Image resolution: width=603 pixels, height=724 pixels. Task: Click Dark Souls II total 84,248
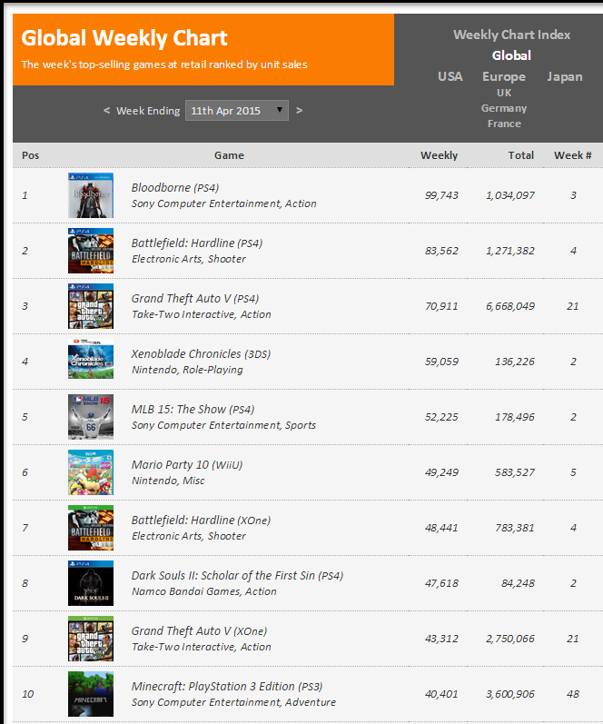518,583
